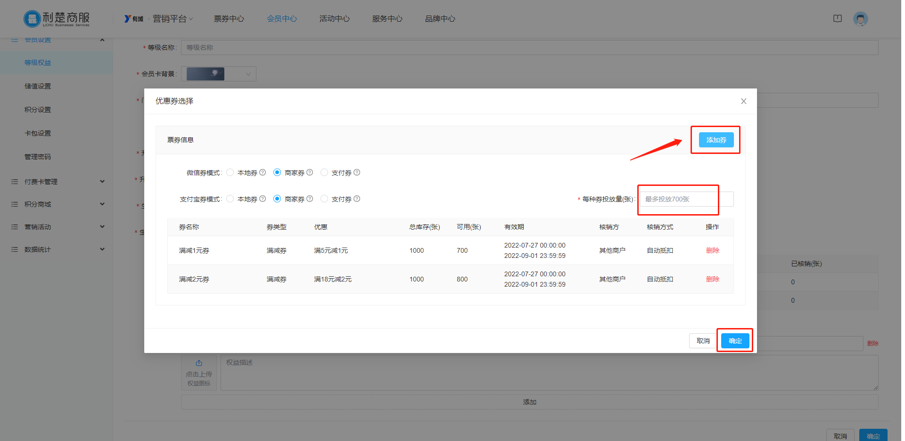Go to 票券中心 tab

229,19
